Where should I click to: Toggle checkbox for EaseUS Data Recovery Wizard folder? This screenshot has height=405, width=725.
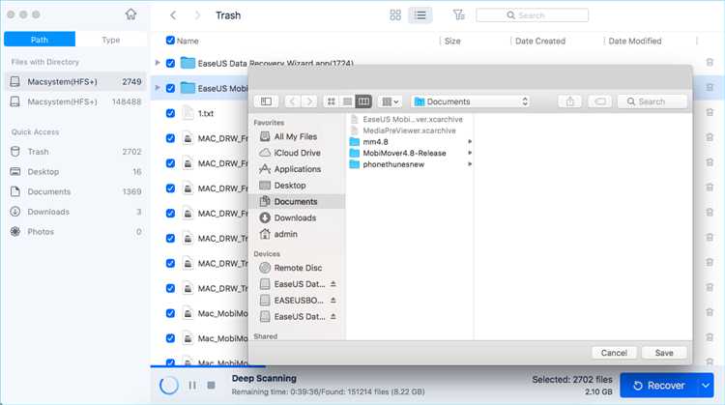[x=170, y=63]
